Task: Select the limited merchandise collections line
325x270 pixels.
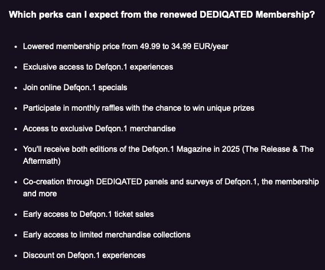Action: pos(107,235)
